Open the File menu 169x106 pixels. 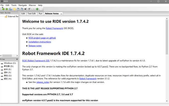coord(2,5)
